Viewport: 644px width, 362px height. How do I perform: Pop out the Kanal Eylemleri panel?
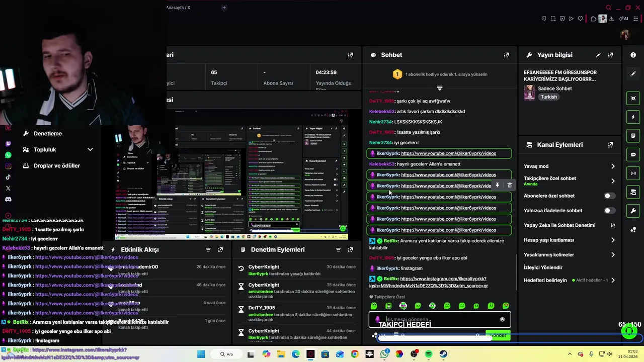coord(610,145)
